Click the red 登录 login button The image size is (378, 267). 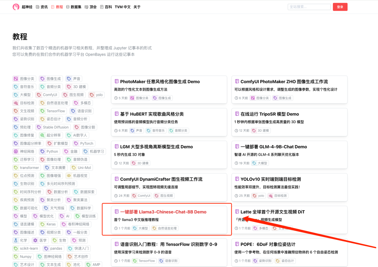(x=340, y=7)
